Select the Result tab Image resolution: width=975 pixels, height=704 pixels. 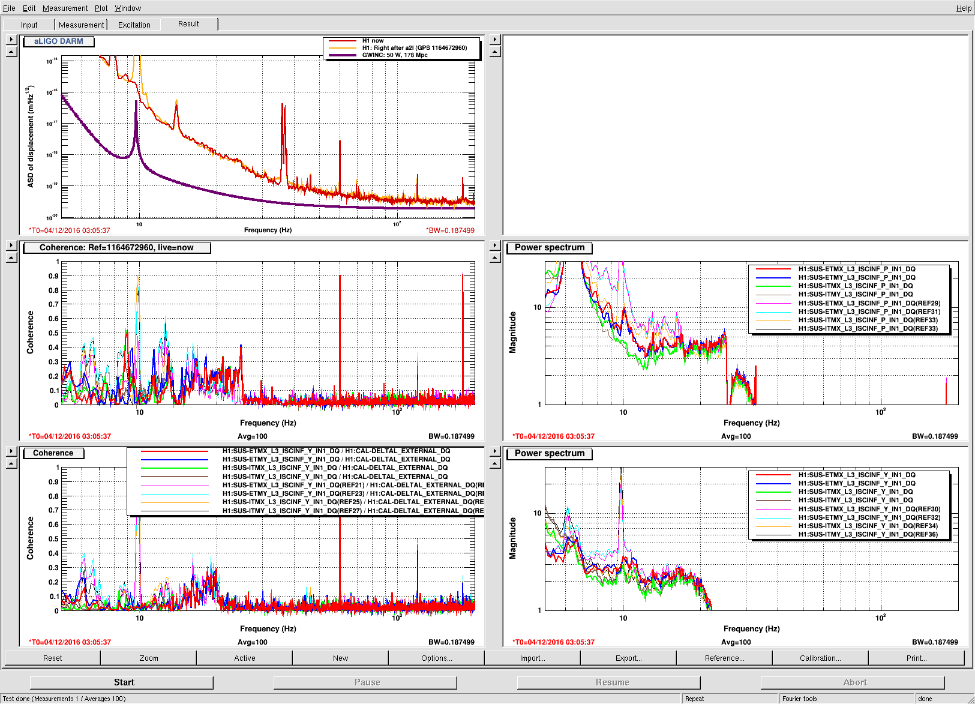[x=188, y=24]
